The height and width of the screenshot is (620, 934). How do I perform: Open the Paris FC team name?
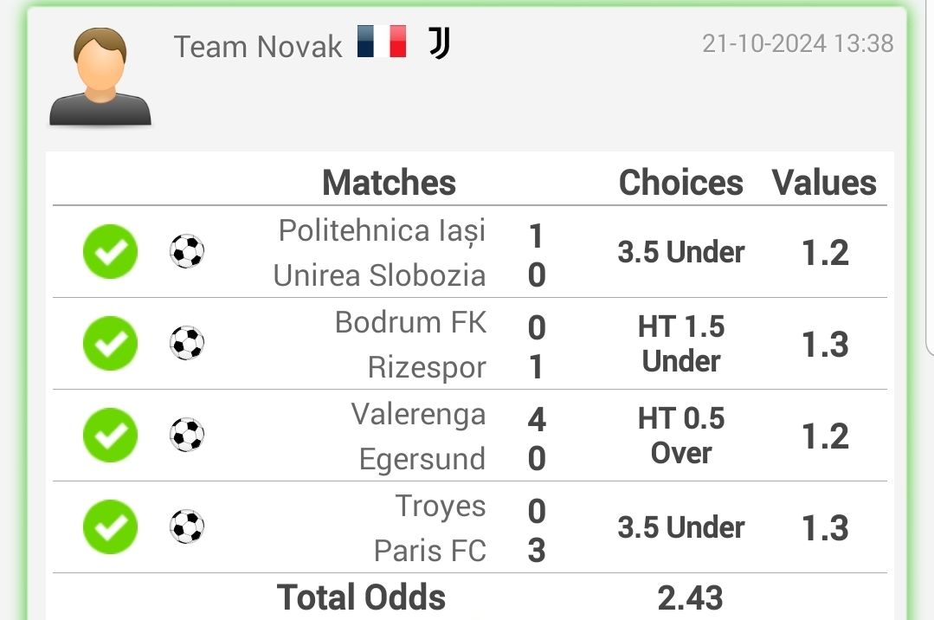[x=429, y=551]
